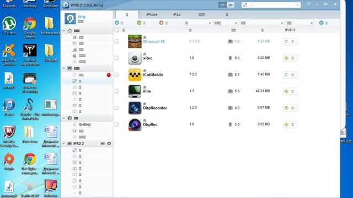This screenshot has width=353, height=198.
Task: Click the blue plus add icon in toolbar
Action: click(x=117, y=23)
